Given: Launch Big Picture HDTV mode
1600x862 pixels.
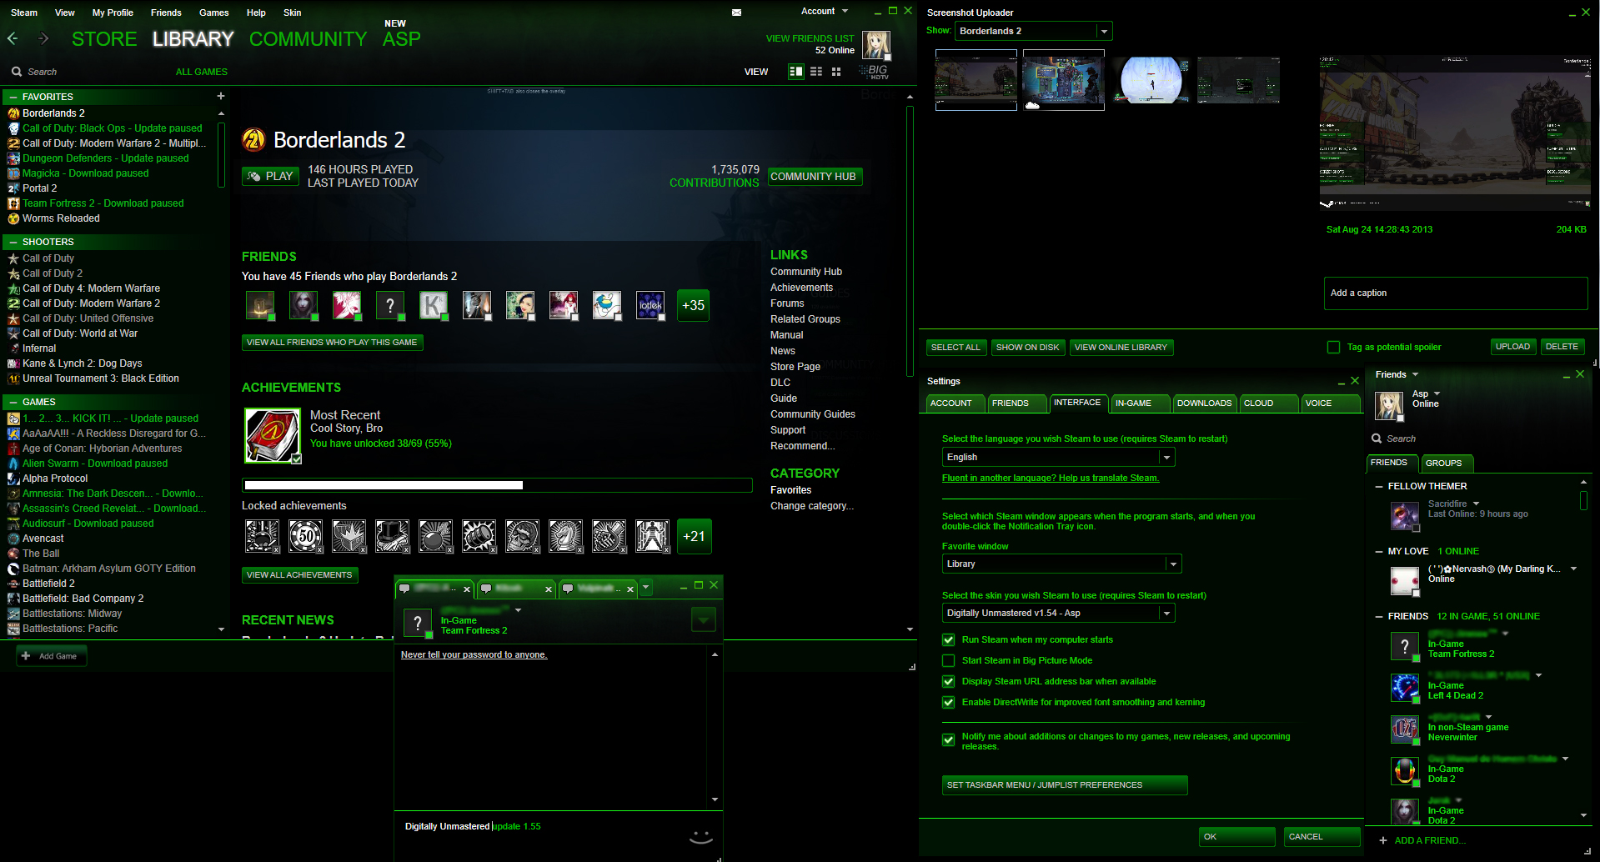Looking at the screenshot, I should coord(876,72).
